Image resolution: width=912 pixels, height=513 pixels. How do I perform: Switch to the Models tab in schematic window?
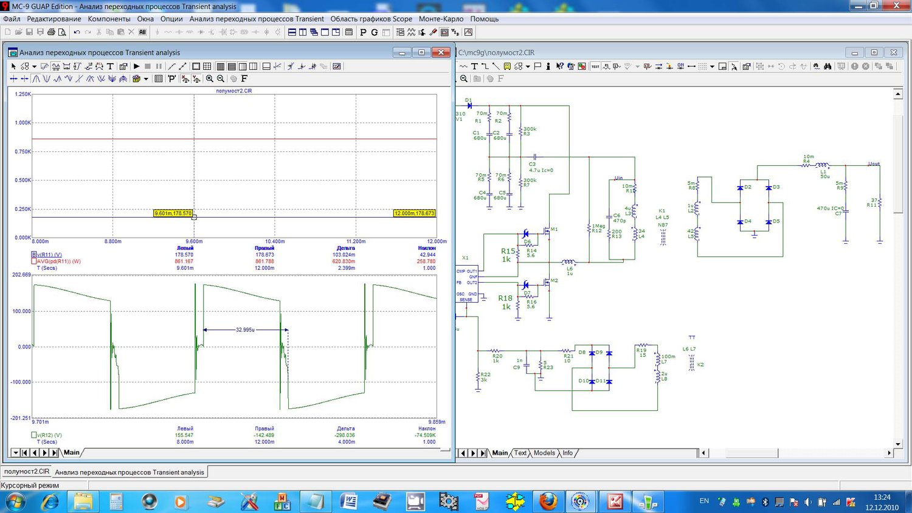(x=544, y=453)
